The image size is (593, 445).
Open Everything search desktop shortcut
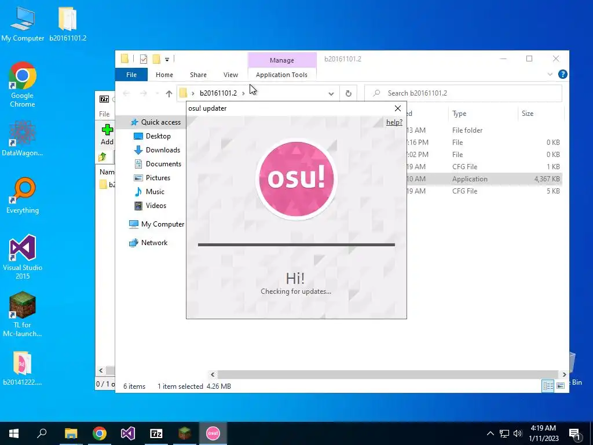[x=23, y=196]
